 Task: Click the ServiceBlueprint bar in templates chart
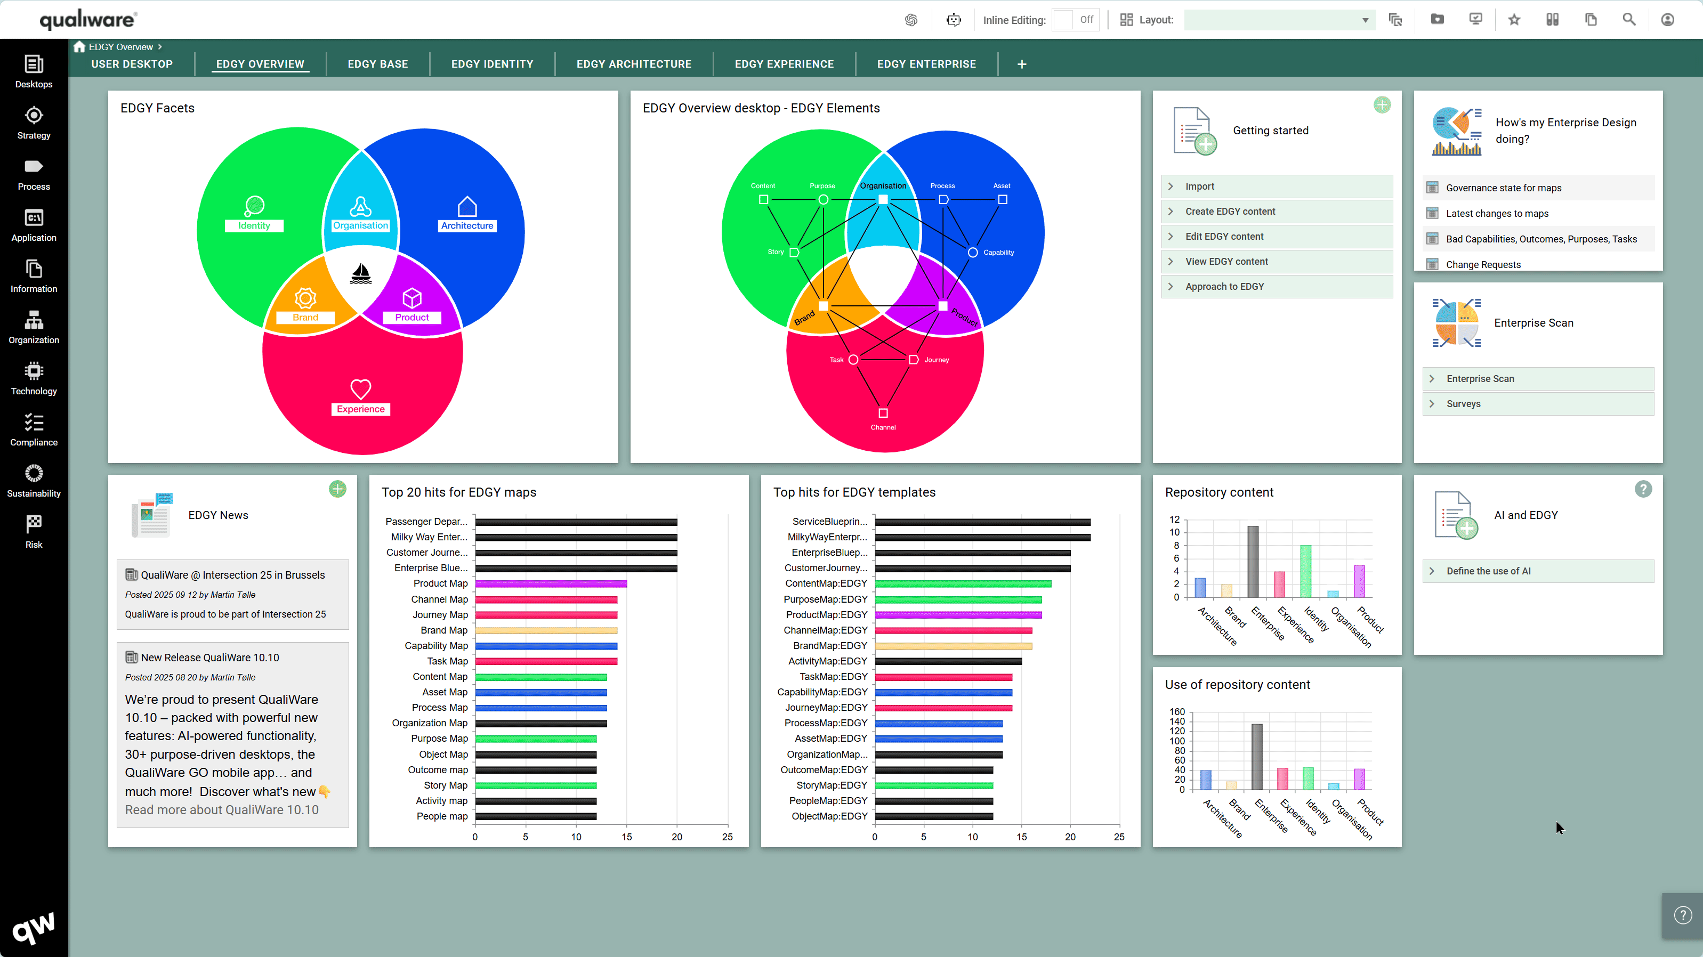982,522
